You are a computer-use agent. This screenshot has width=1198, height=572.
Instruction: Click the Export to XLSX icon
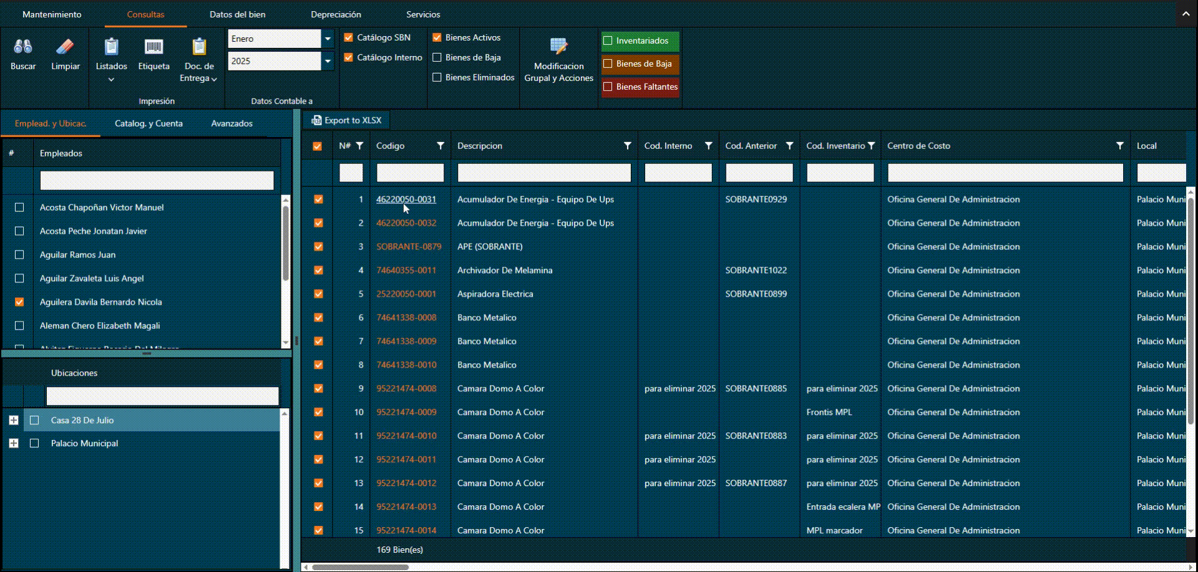click(317, 120)
